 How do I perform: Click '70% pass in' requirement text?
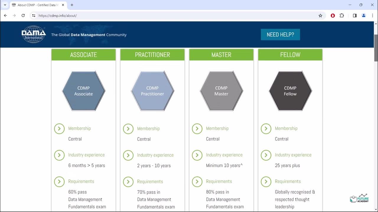point(149,192)
